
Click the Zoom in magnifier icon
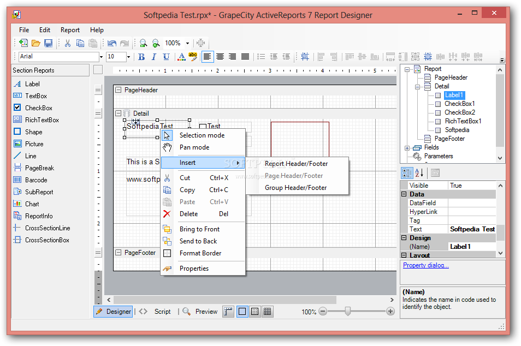pyautogui.click(x=156, y=43)
